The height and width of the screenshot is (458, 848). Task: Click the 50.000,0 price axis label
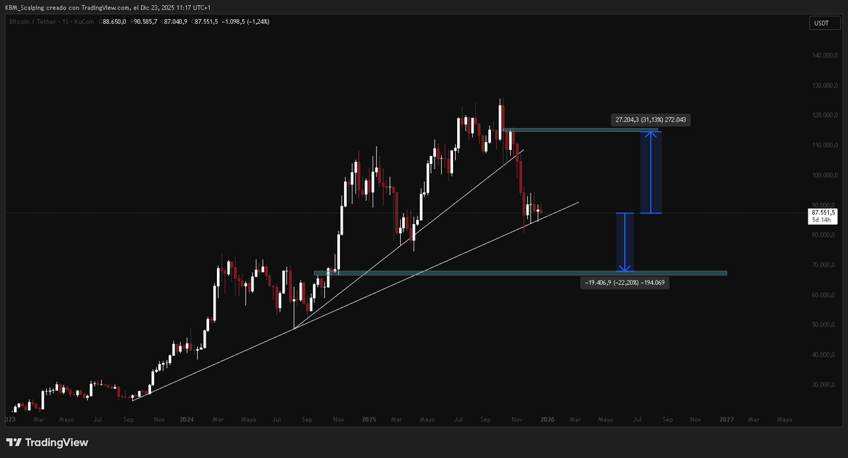[824, 325]
